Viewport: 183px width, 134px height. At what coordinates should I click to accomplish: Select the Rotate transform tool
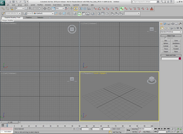click(x=49, y=9)
